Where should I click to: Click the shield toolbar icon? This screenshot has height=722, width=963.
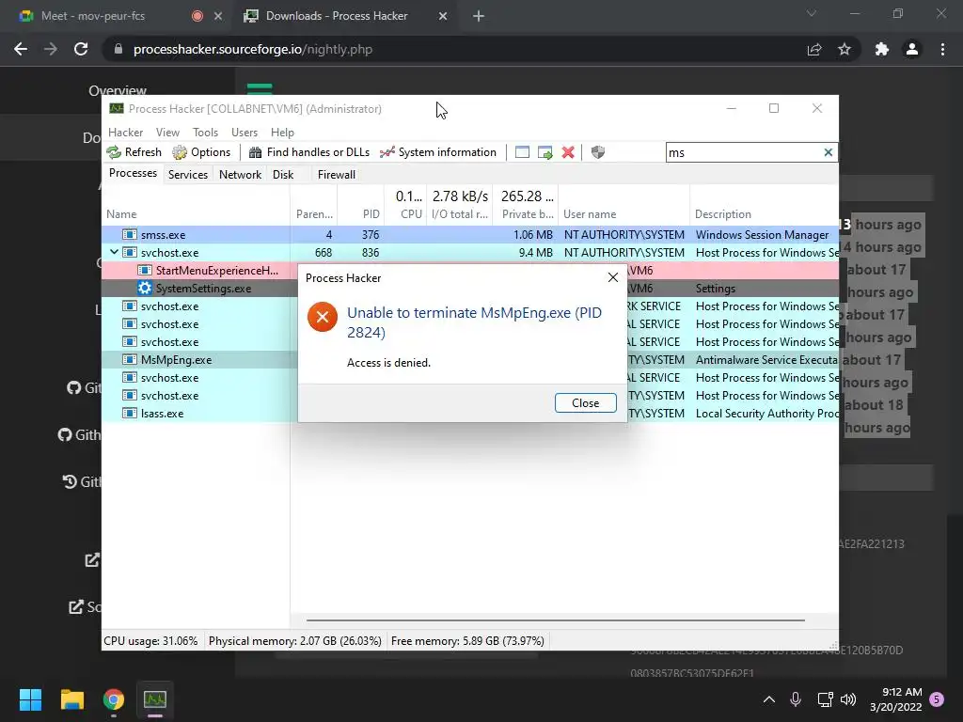pos(597,152)
